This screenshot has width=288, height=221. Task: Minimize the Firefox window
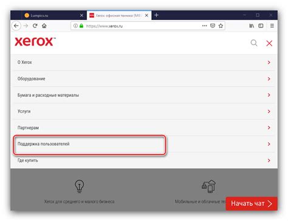244,15
